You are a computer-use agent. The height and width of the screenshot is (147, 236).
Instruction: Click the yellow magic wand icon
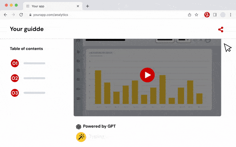pyautogui.click(x=81, y=137)
